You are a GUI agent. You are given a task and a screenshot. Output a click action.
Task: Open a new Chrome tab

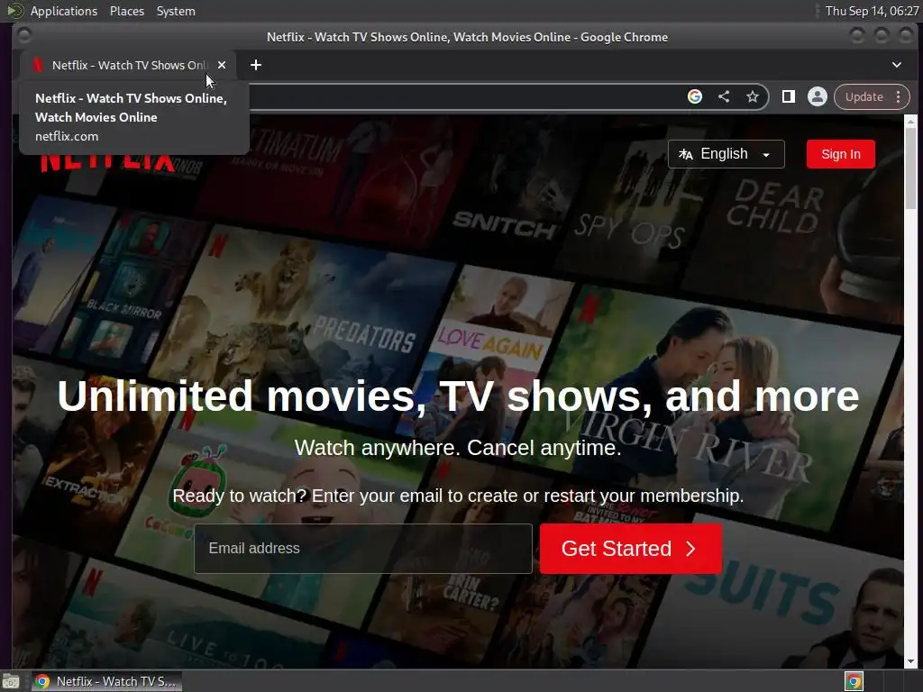(x=255, y=65)
